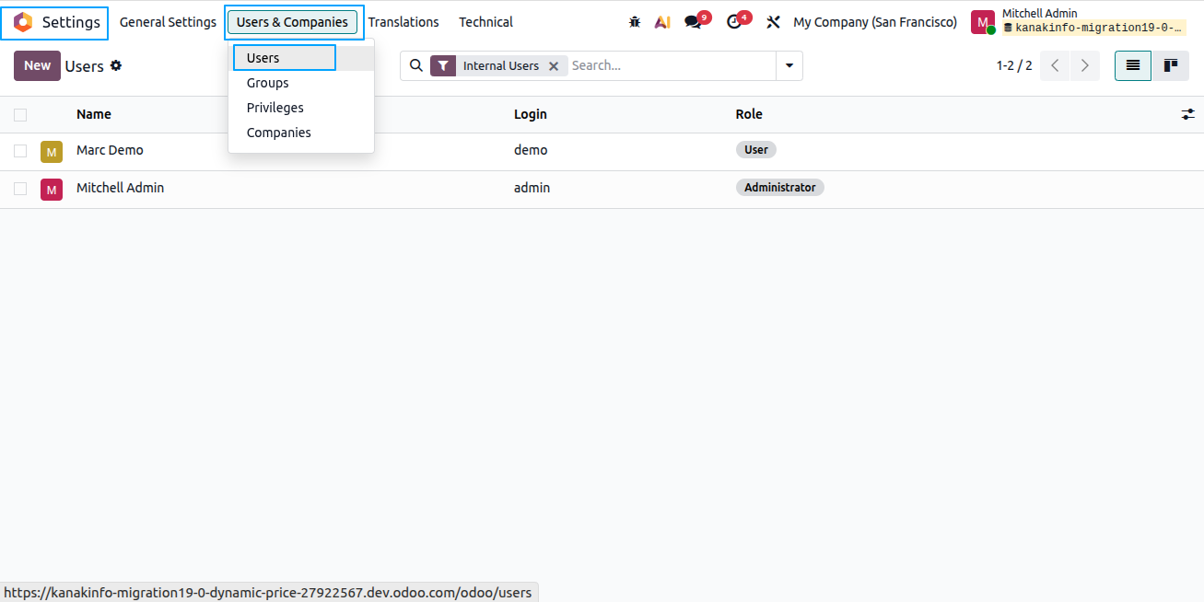1204x602 pixels.
Task: Sort by Login column header
Action: pyautogui.click(x=531, y=114)
